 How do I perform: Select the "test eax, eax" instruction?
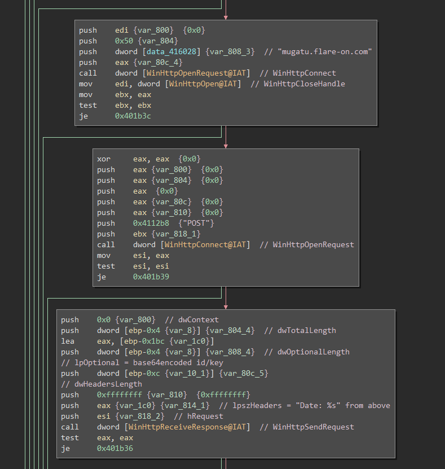pyautogui.click(x=97, y=437)
